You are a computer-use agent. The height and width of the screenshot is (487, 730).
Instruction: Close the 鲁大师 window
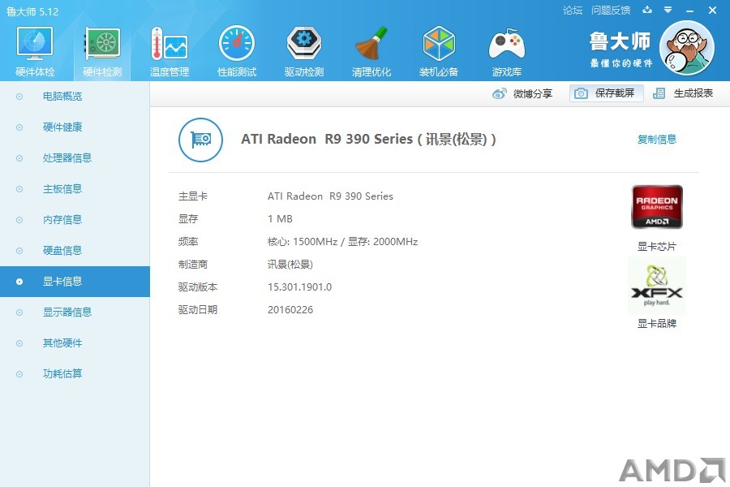pos(712,11)
